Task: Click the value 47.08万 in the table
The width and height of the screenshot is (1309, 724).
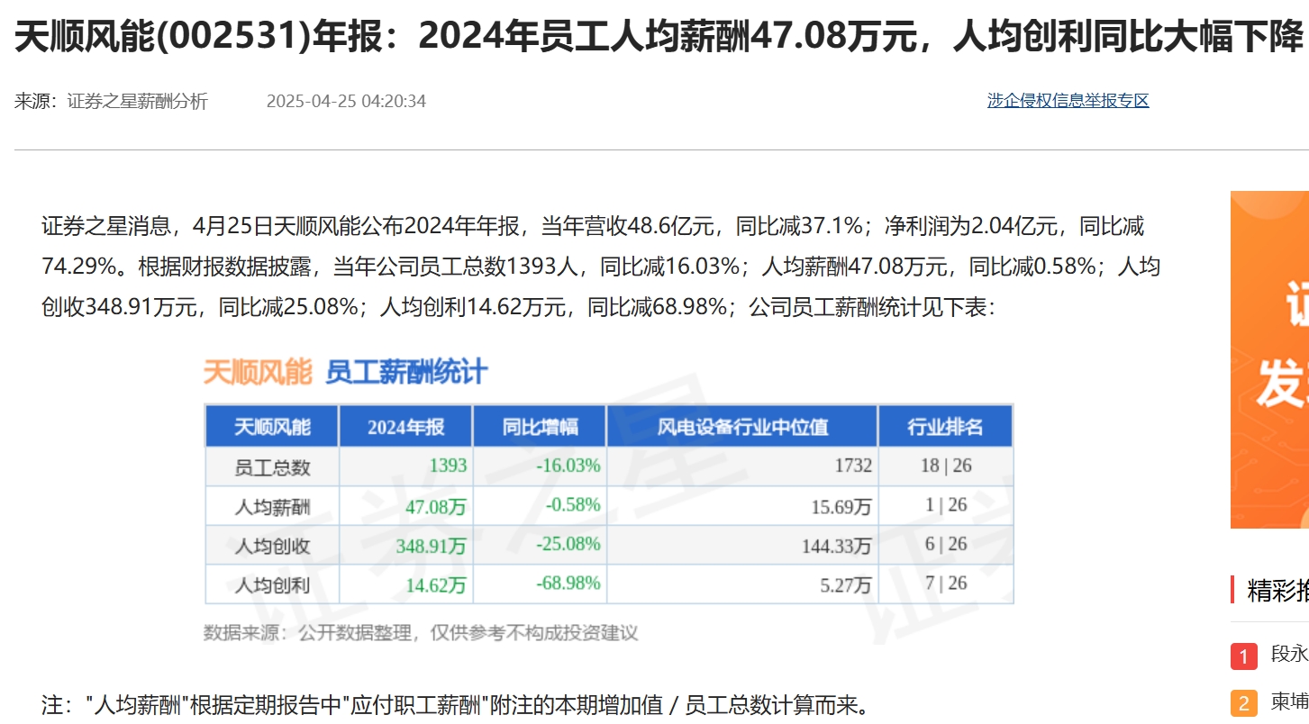Action: [x=436, y=507]
